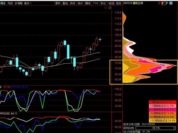Click the 获利比例 96.5% progress bar
This screenshot has height=133, width=178.
click(156, 128)
